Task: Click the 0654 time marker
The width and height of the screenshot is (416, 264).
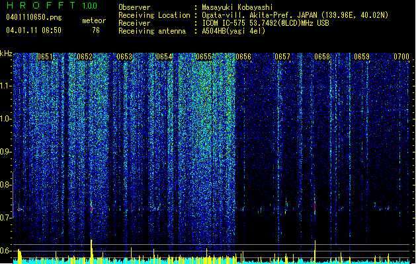Action: point(164,57)
